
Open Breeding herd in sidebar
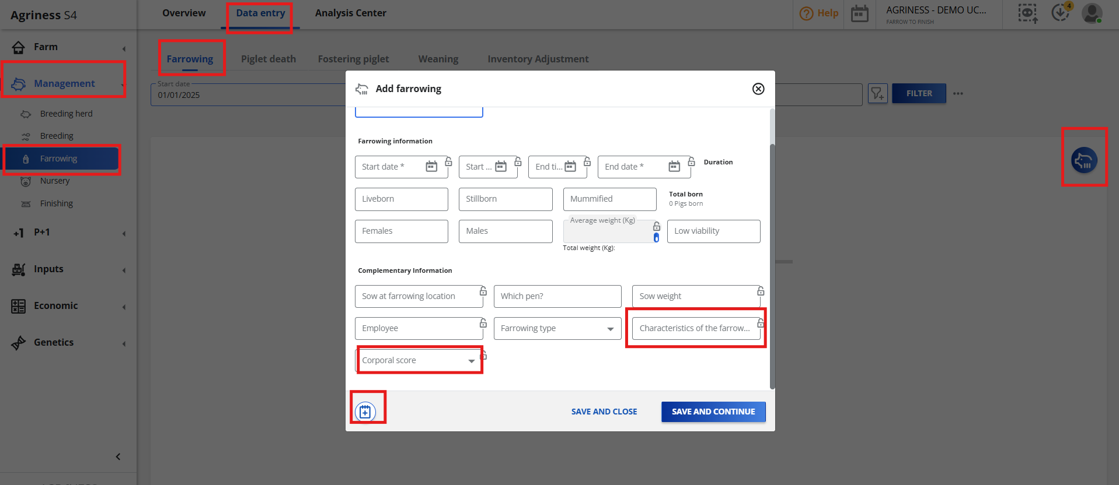66,114
